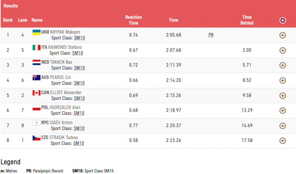The width and height of the screenshot is (296, 174).
Task: Expand details for Isaev Artem's row
Action: (x=283, y=126)
